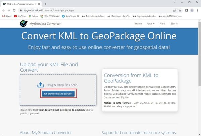View site info lock icon
The image size is (201, 136).
point(21,10)
